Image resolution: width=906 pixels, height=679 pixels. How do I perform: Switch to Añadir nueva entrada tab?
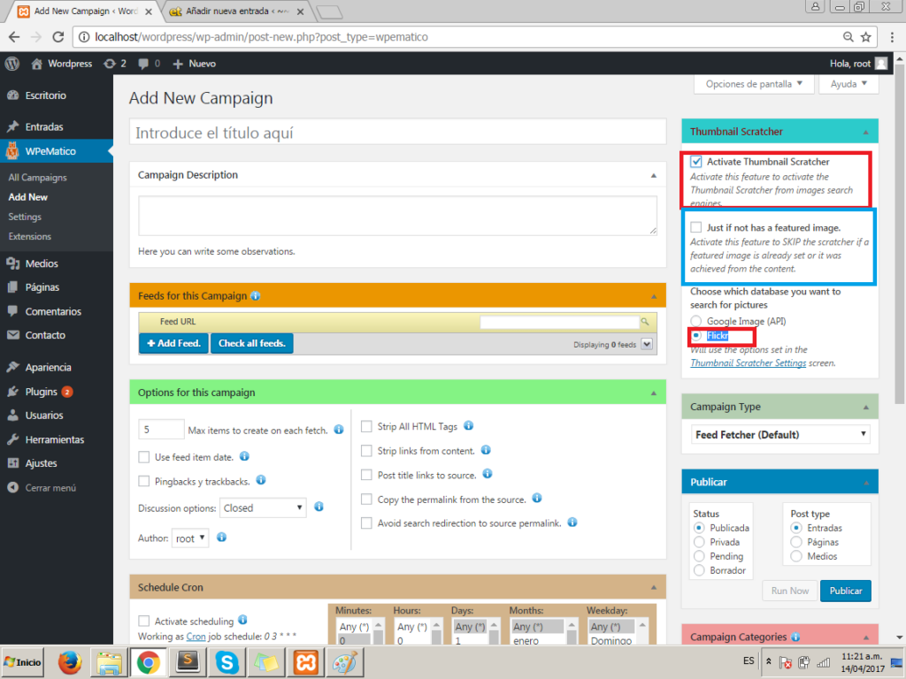(237, 11)
